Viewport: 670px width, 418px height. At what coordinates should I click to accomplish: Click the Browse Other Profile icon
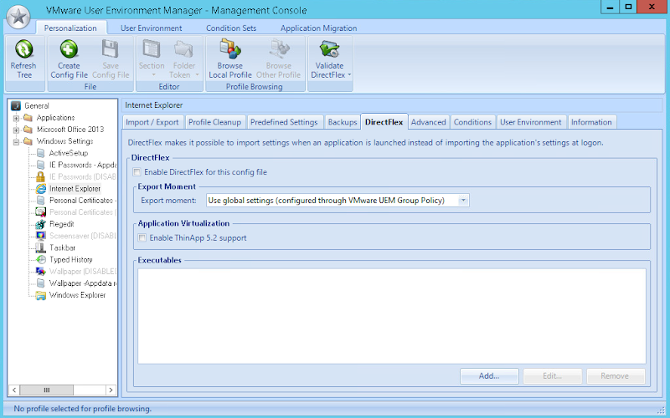[279, 48]
